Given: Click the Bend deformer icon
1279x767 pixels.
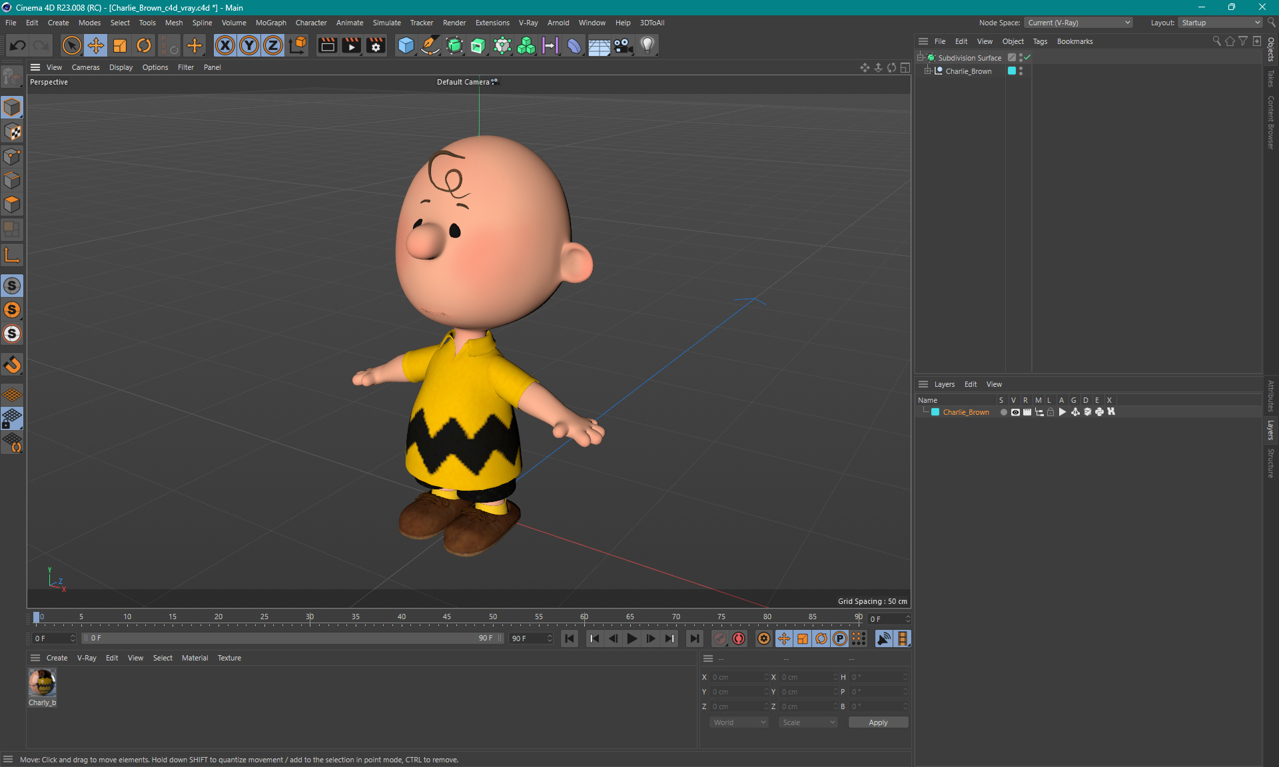Looking at the screenshot, I should [x=574, y=45].
